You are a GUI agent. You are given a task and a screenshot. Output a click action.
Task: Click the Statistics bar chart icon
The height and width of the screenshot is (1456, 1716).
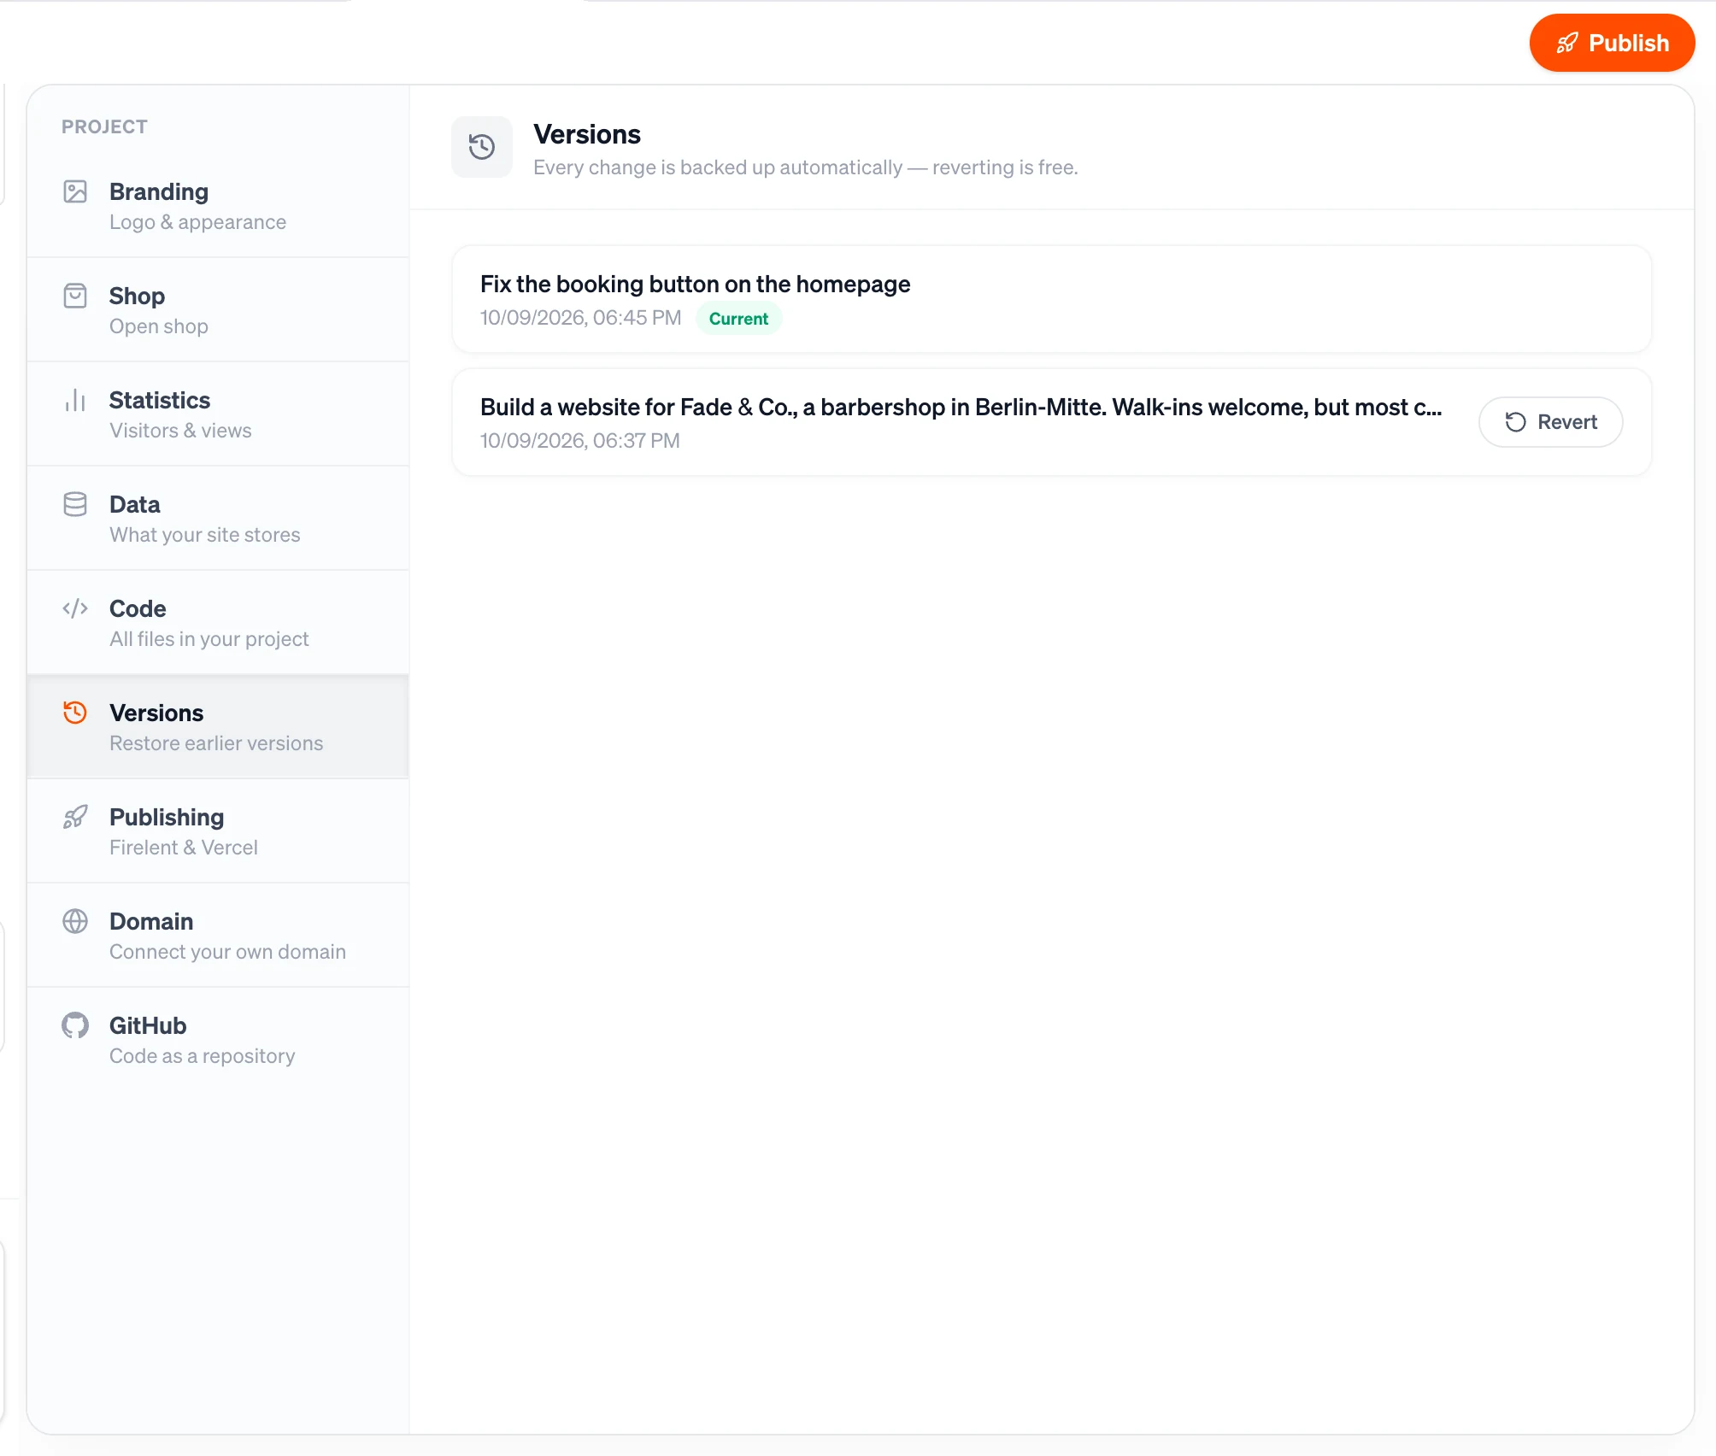point(75,400)
